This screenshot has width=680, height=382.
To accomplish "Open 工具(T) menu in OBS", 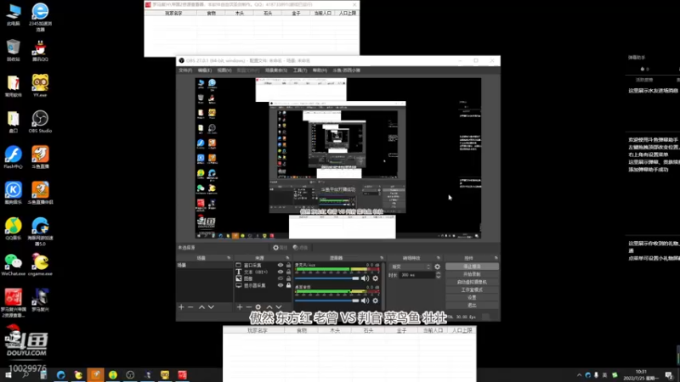I will click(x=300, y=70).
